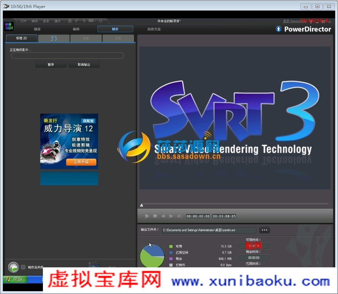Click the redo arrow icon

click(x=84, y=21)
